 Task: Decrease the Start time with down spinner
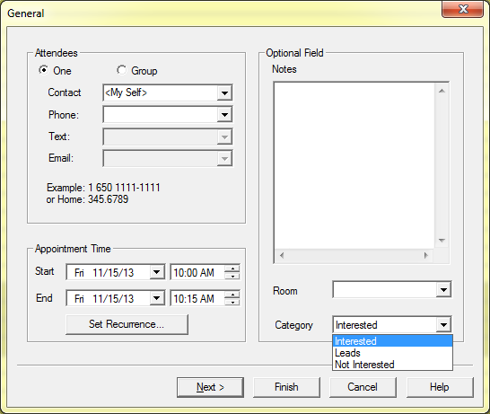(x=232, y=276)
